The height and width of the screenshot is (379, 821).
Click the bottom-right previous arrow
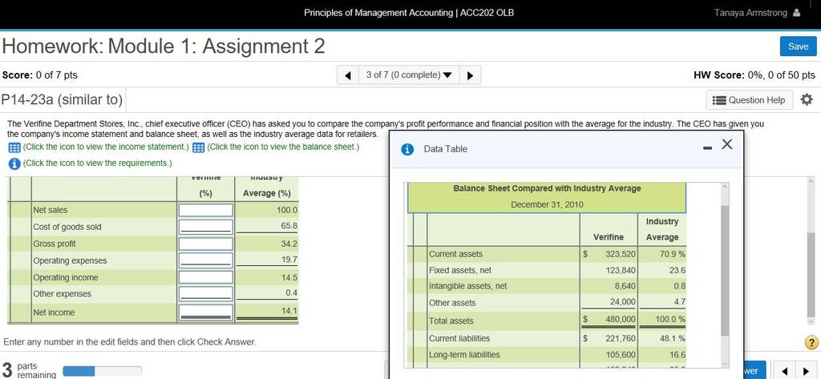click(784, 371)
